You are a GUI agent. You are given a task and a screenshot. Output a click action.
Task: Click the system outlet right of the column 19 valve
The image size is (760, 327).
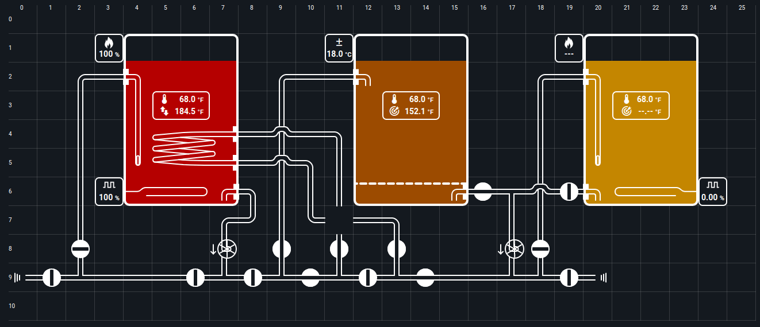pos(604,278)
